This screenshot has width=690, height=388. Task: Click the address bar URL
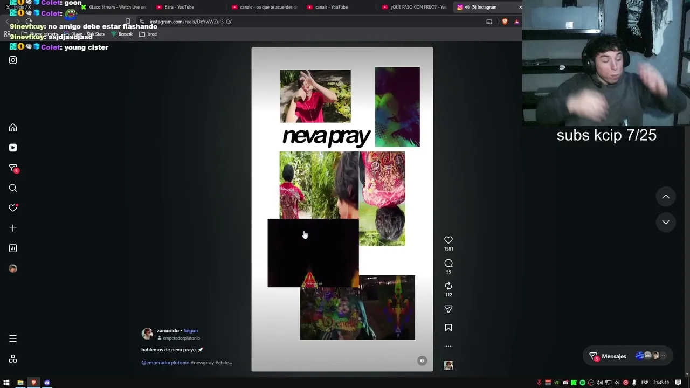pyautogui.click(x=191, y=22)
